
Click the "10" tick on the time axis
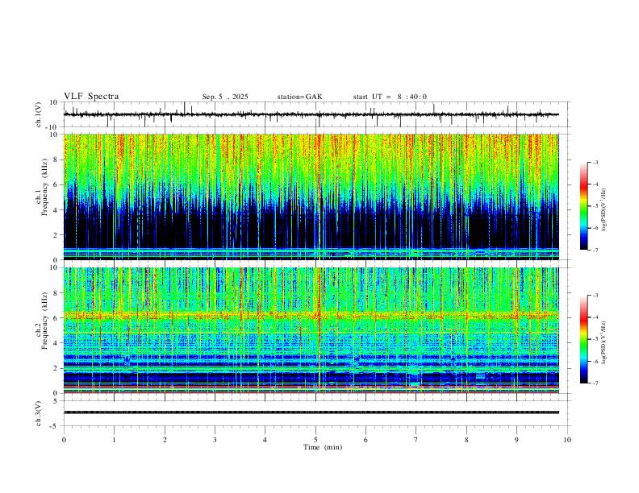[567, 440]
